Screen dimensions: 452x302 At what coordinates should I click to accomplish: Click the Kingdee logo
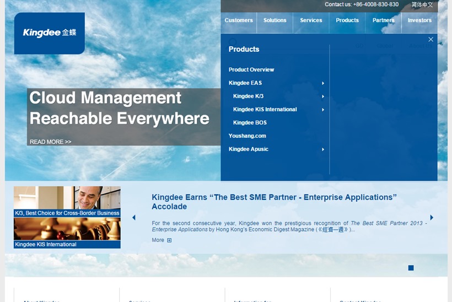[x=50, y=33]
